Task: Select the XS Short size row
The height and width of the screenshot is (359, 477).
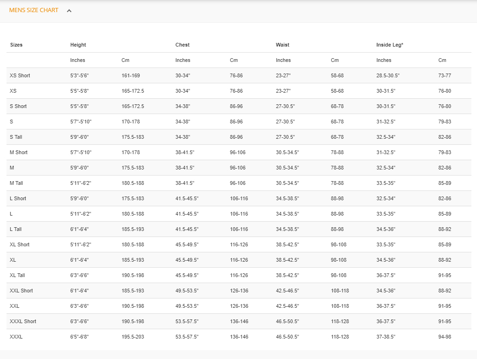Action: 19,75
